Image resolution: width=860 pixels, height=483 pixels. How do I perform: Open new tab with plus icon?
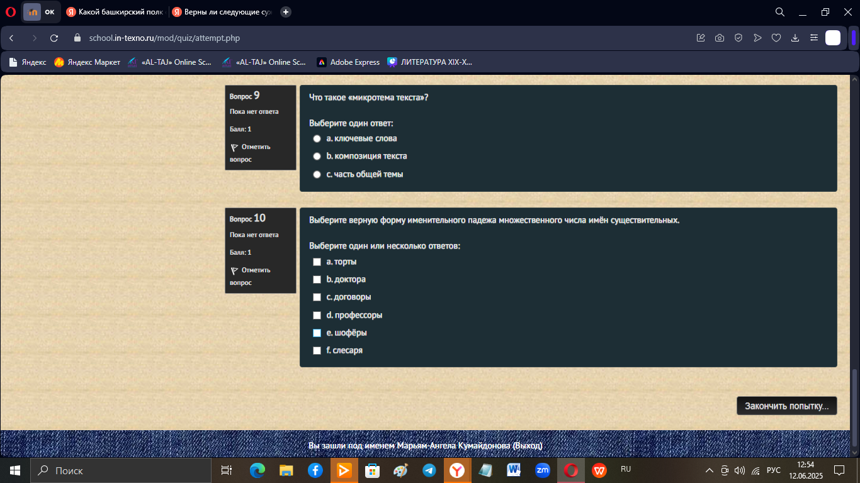click(286, 12)
